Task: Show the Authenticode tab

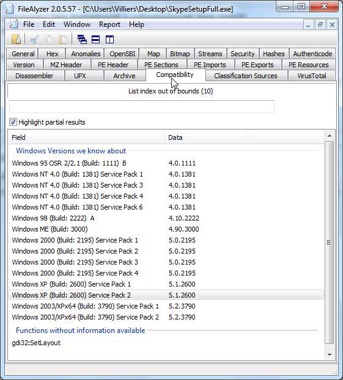Action: (312, 54)
